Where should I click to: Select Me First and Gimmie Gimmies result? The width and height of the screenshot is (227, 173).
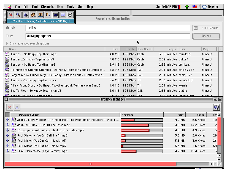111,70
